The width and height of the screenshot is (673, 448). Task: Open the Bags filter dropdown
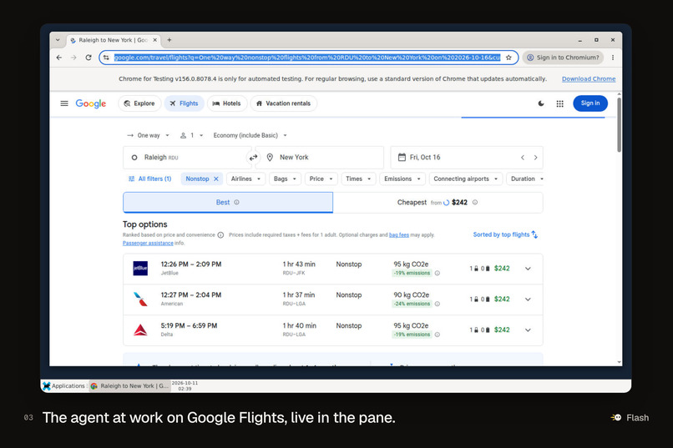285,179
